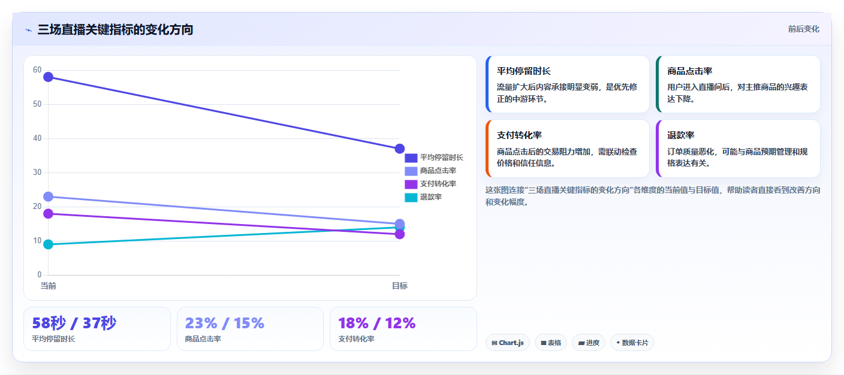Viewport: 844px width, 375px height.
Task: Click the y-axis tick label 30
Action: tap(37, 173)
